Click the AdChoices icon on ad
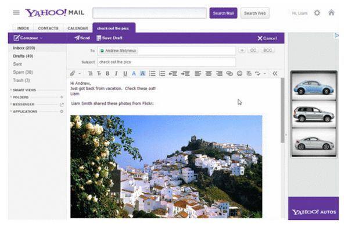348x228 pixels. pos(336,35)
